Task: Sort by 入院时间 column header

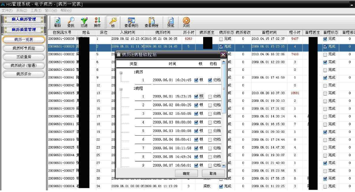Action: tap(128, 33)
